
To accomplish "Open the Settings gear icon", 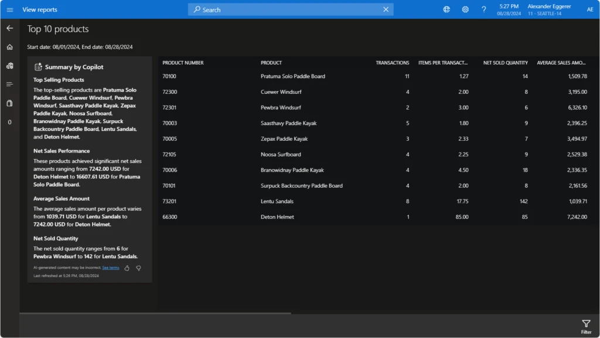I will tap(465, 9).
